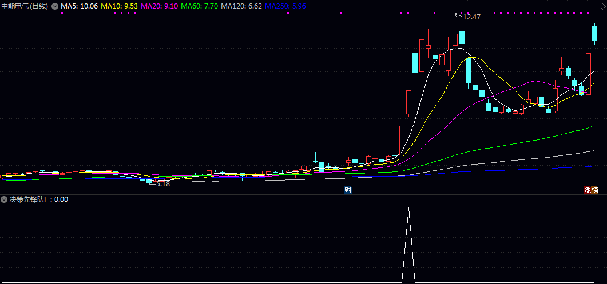Select the MA20: 9.10 label
This screenshot has height=284, width=607.
[x=159, y=6]
